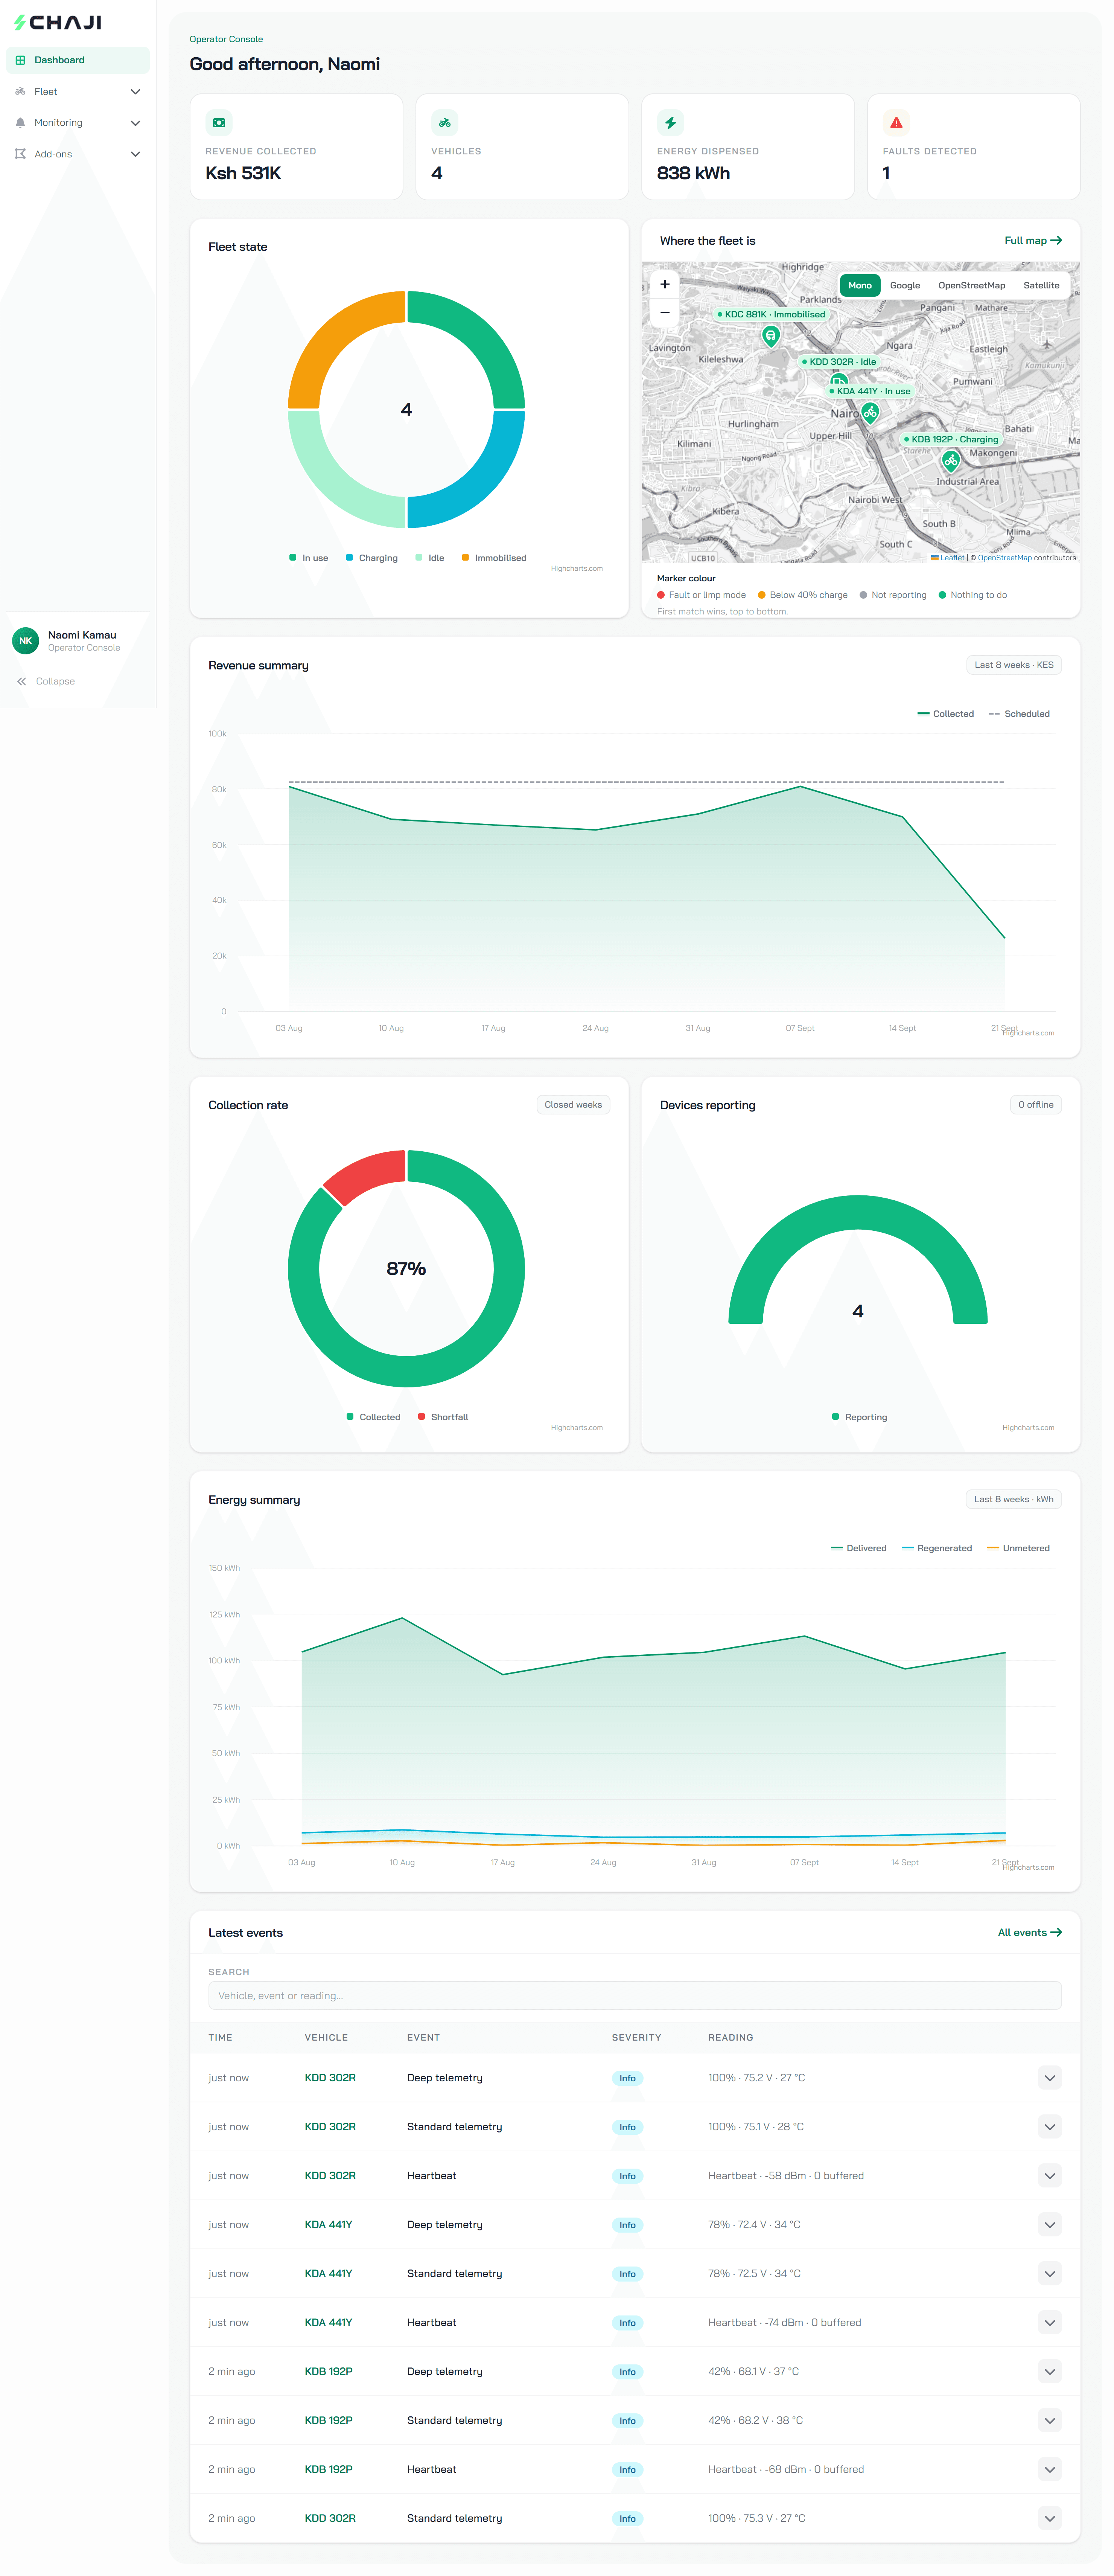Toggle the Immobilised legend item

(494, 558)
